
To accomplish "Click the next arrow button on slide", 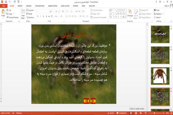I will pos(93,101).
